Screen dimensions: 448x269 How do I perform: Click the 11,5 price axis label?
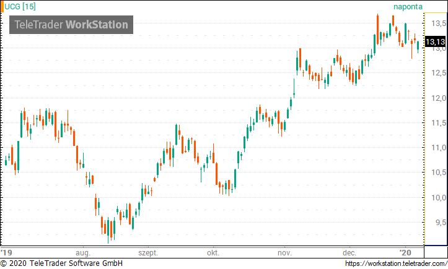(x=438, y=123)
